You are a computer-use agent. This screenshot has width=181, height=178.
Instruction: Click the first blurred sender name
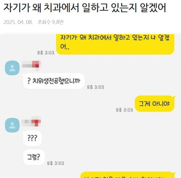tap(31, 66)
